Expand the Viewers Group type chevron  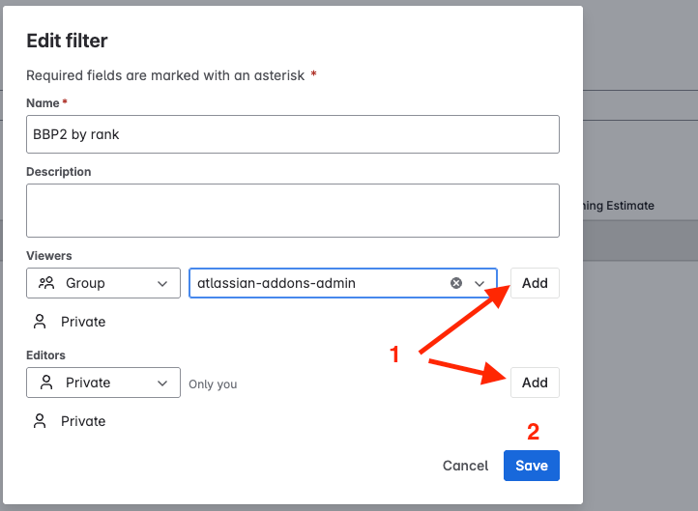(x=162, y=283)
